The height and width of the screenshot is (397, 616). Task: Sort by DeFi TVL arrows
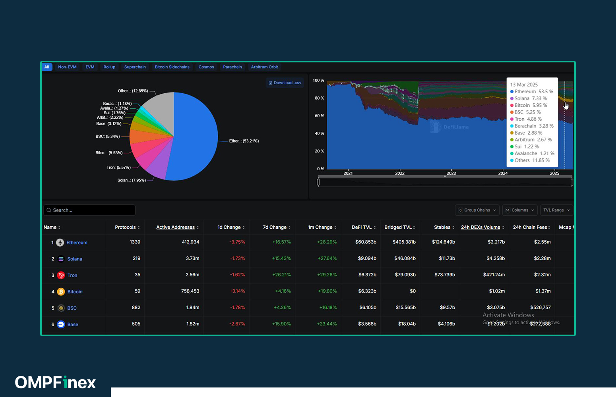[375, 227]
